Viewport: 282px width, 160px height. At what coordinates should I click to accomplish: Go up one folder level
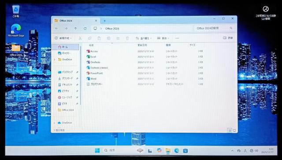(75, 29)
